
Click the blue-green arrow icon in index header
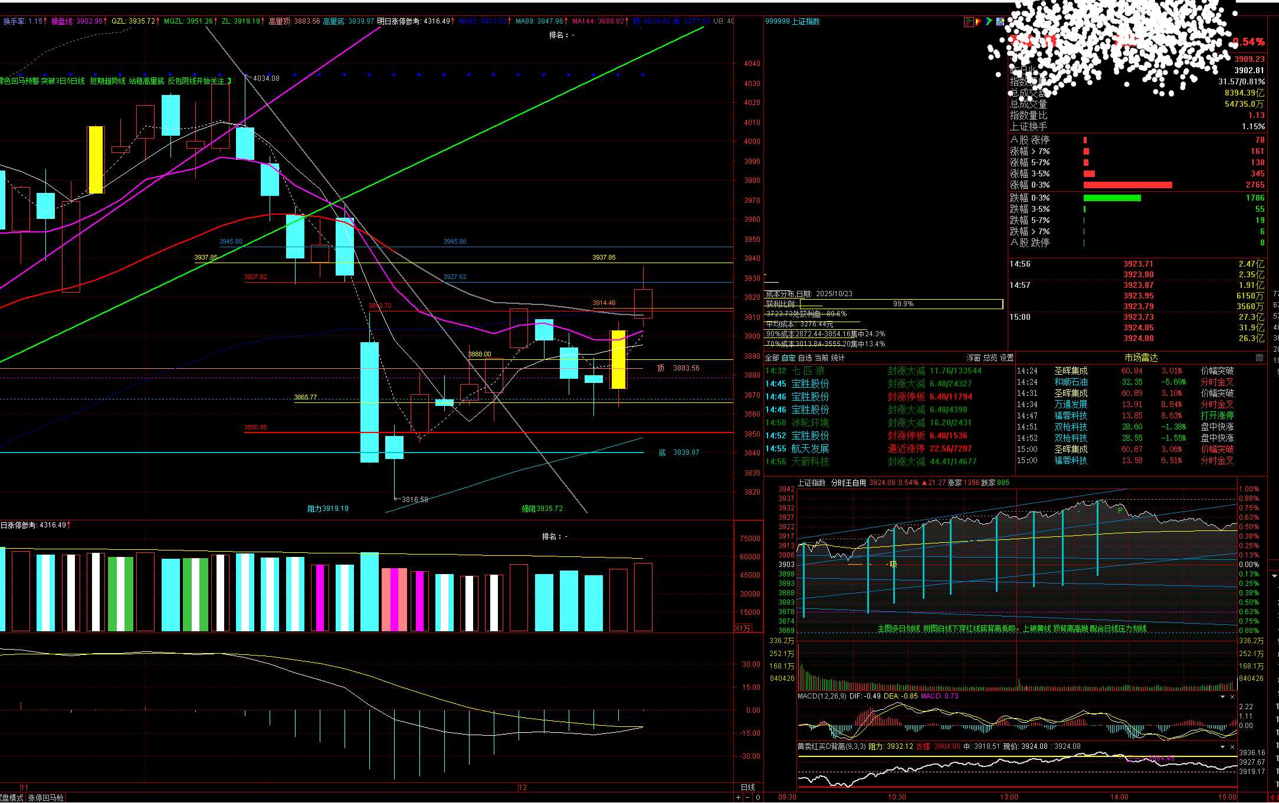tap(989, 22)
